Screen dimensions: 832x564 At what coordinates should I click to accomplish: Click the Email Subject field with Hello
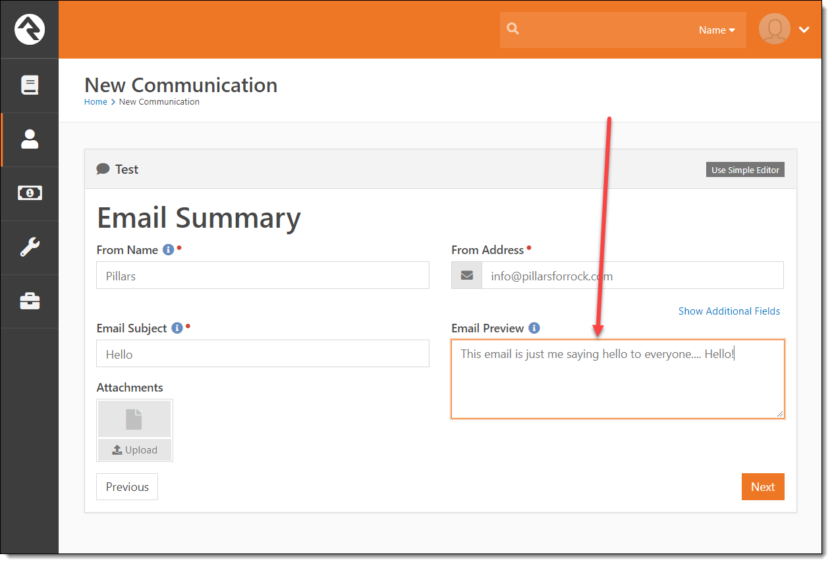click(263, 353)
